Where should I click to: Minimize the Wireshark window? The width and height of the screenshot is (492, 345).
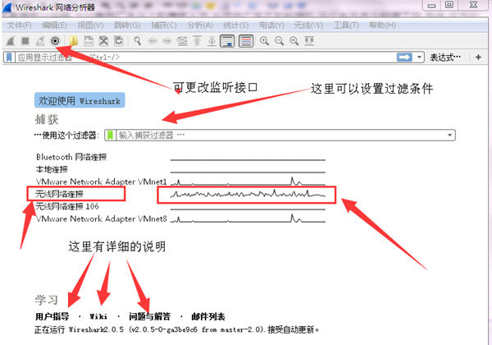(432, 5)
